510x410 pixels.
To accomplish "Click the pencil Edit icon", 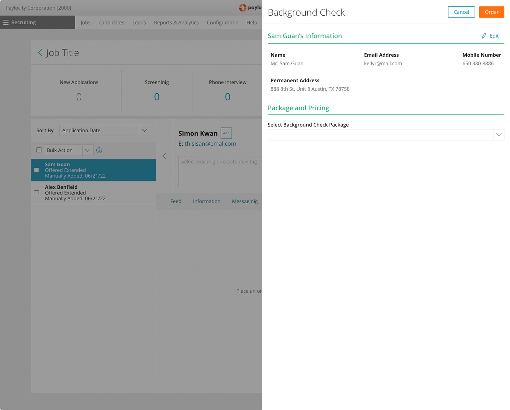I will (x=484, y=36).
